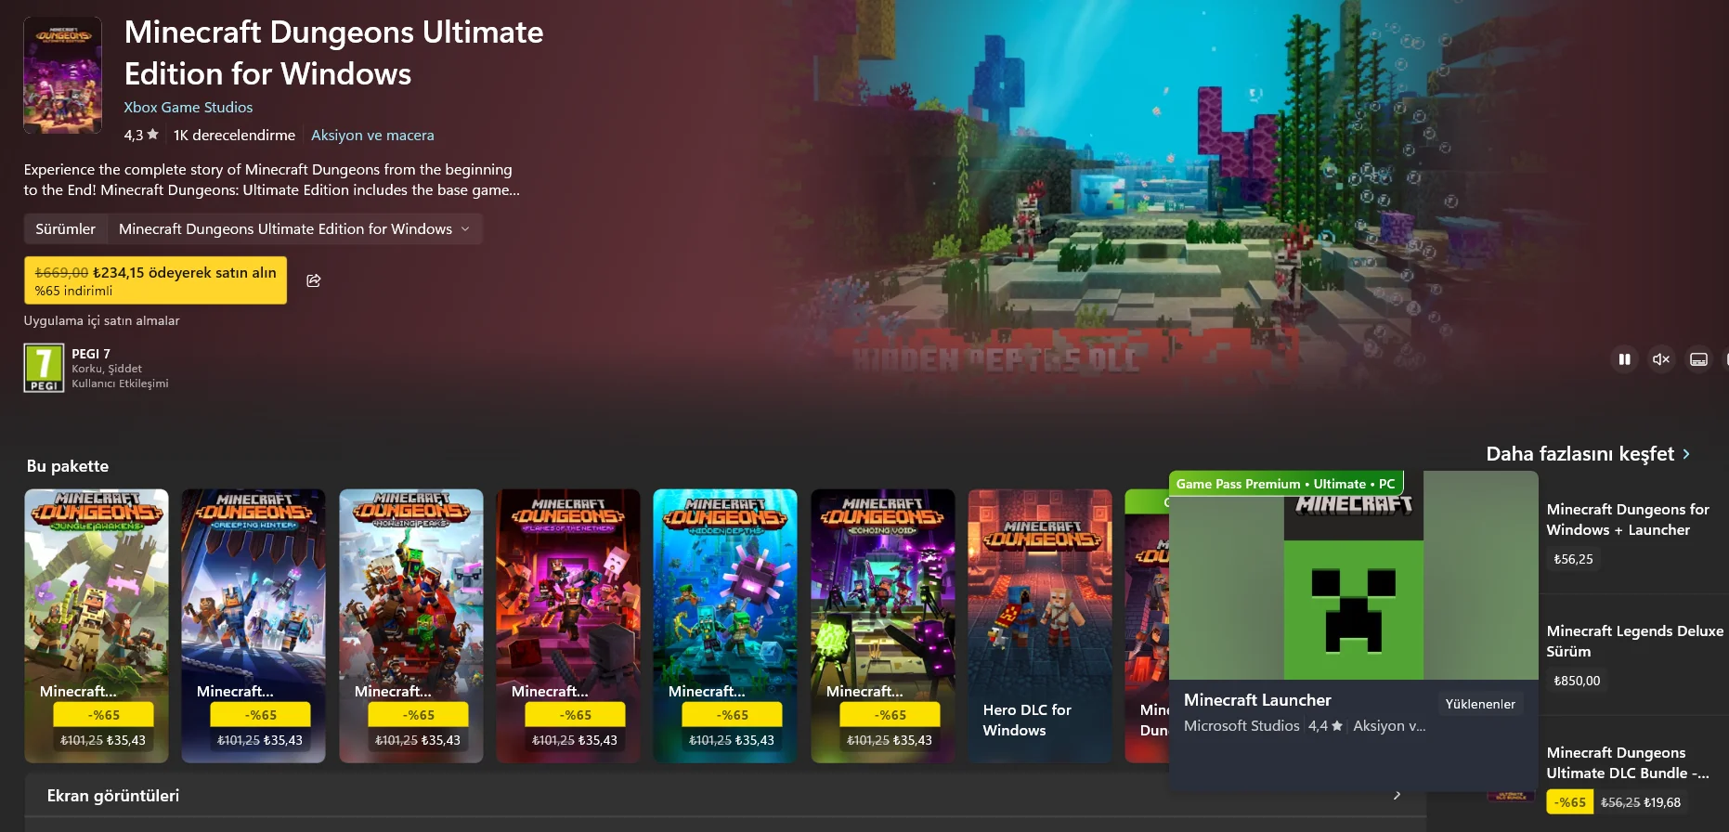The width and height of the screenshot is (1729, 832).
Task: Select the Creeping Winter DLC tile
Action: (x=253, y=626)
